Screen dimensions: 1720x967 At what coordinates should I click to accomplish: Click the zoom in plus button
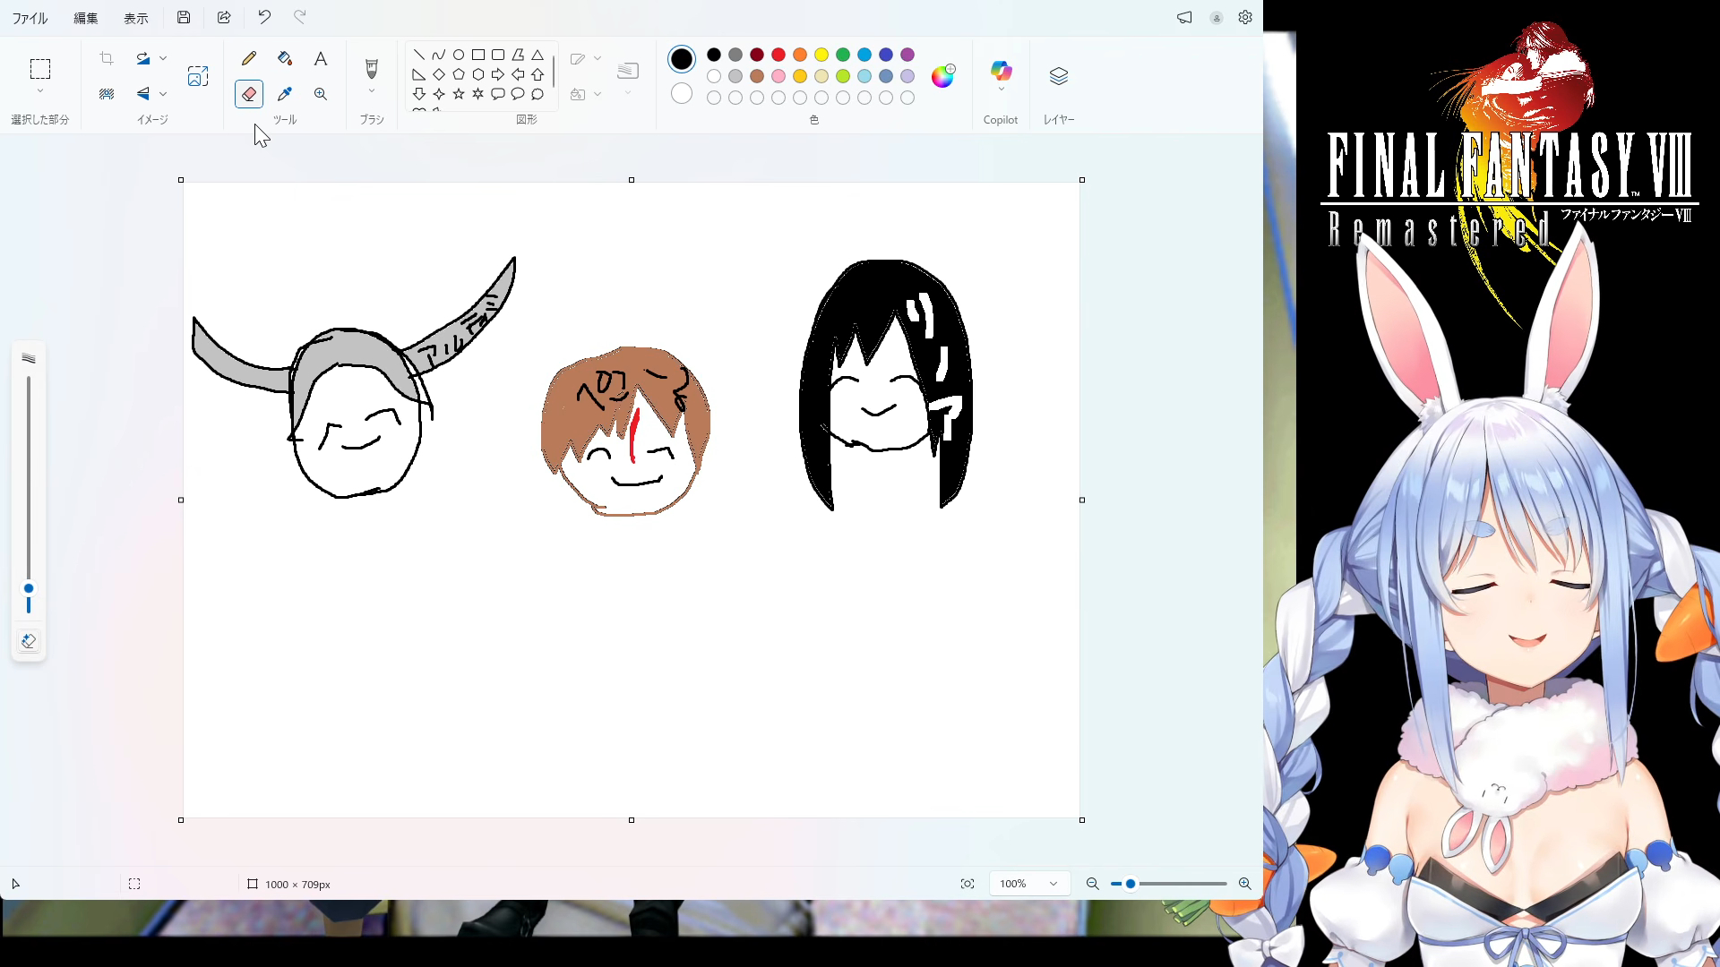(x=1244, y=884)
